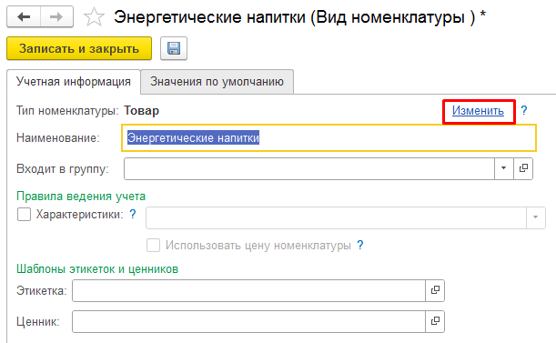The width and height of the screenshot is (556, 343).
Task: Click the Изменить link
Action: coord(478,111)
